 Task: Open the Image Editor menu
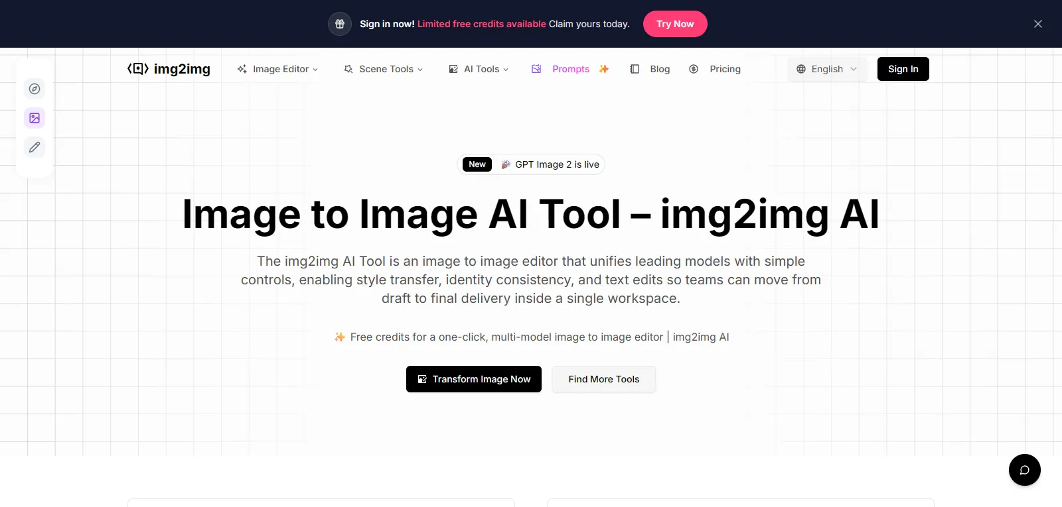(x=277, y=69)
